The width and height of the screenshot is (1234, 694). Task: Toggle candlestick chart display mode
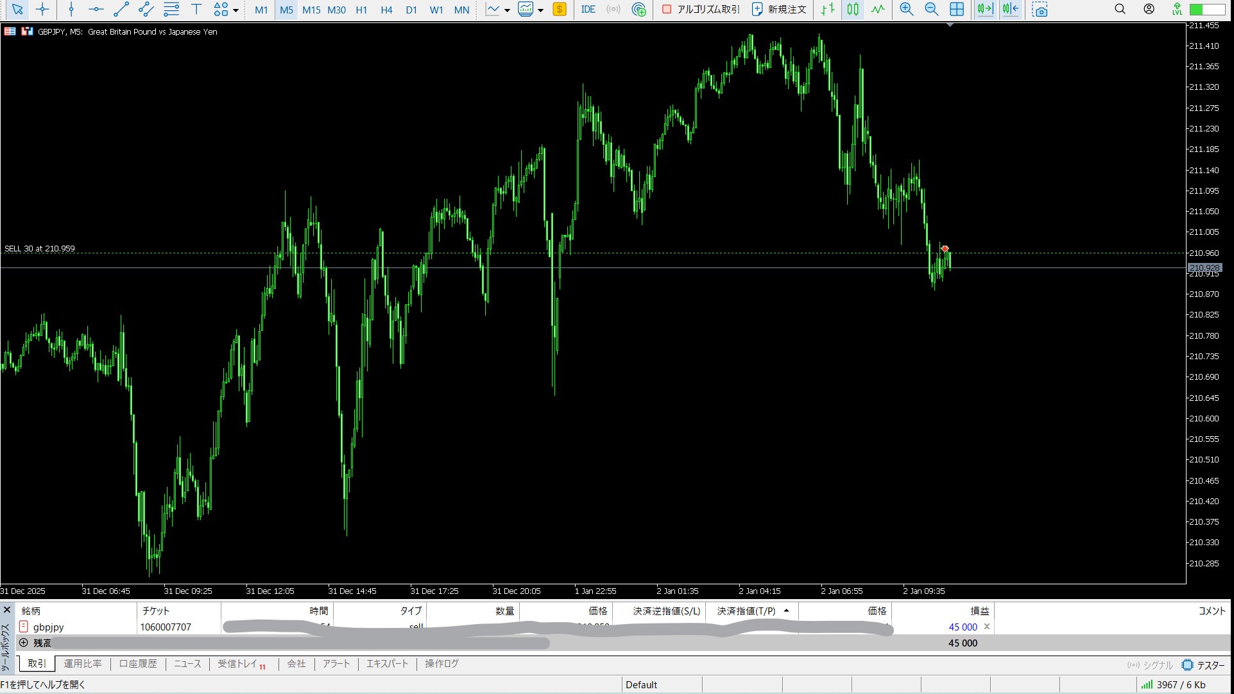coord(852,9)
